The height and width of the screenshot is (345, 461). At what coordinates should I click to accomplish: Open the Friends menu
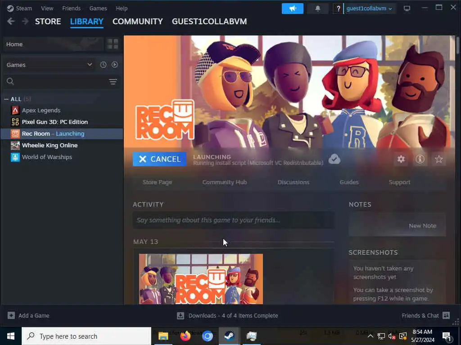[71, 8]
